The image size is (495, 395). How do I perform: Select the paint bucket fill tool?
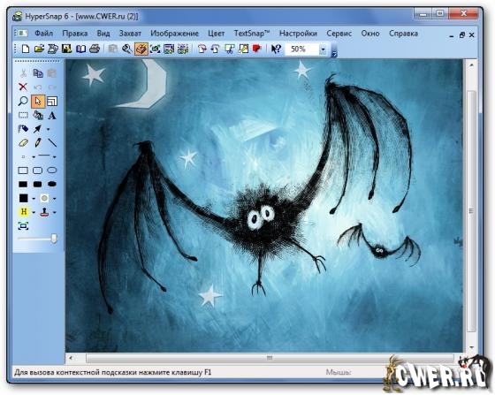(38, 115)
